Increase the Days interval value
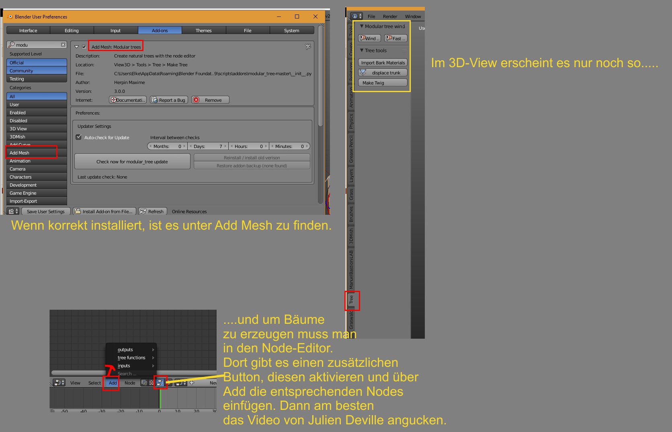Image resolution: width=672 pixels, height=432 pixels. pos(225,146)
